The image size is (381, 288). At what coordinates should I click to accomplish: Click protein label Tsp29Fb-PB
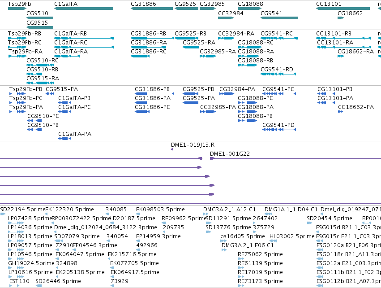click(x=26, y=89)
